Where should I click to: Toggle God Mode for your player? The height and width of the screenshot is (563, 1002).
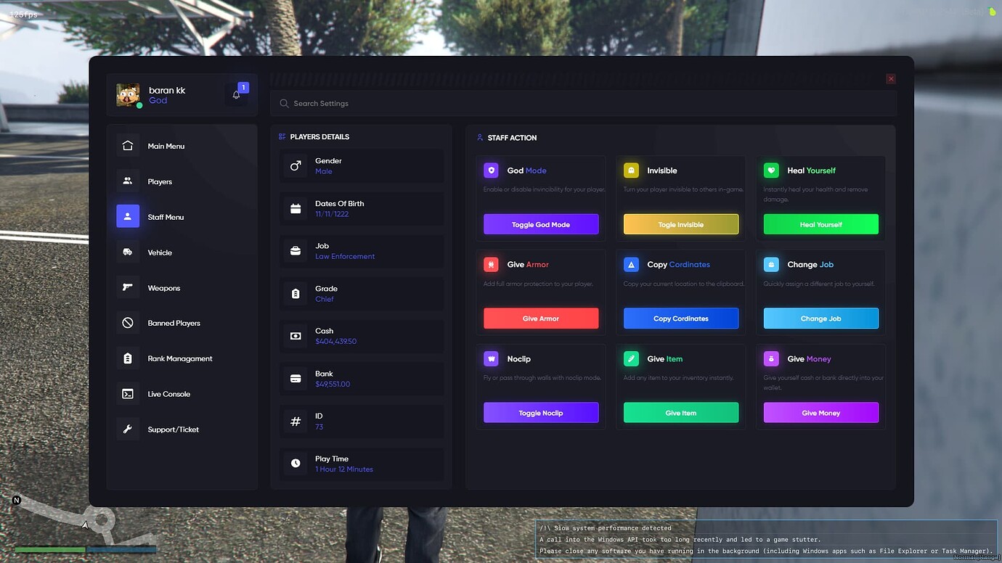(x=541, y=223)
